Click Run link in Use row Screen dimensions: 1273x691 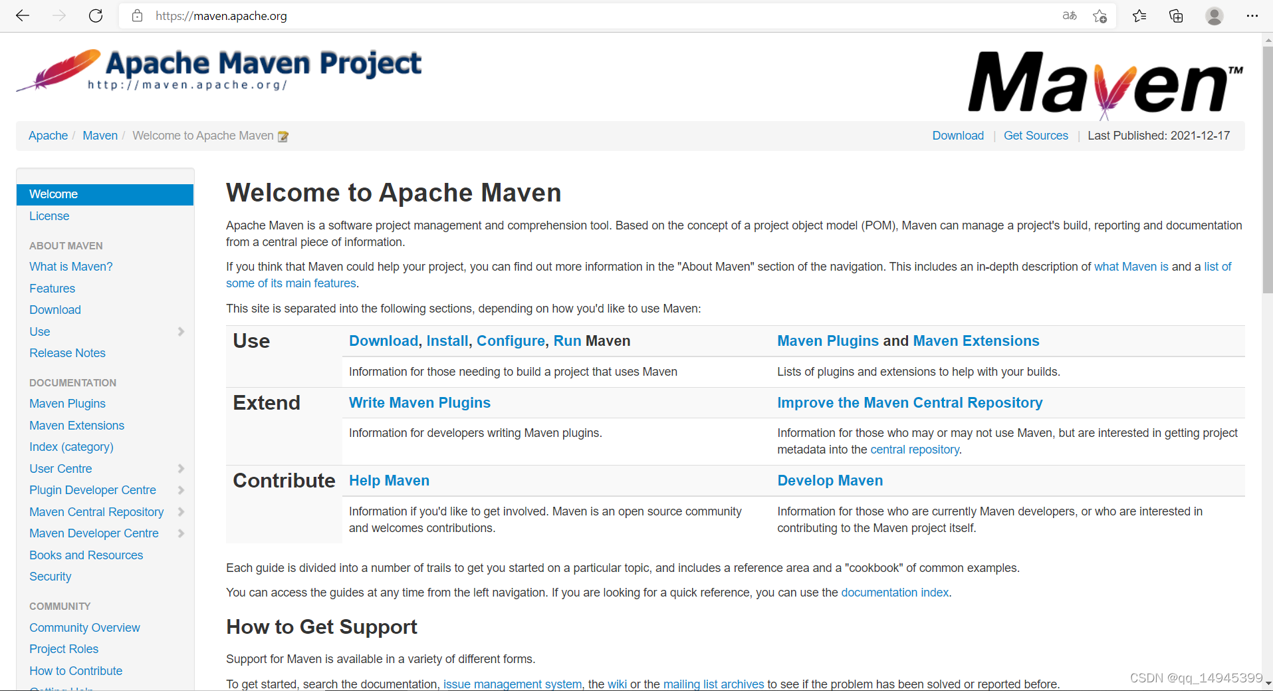[x=568, y=341]
